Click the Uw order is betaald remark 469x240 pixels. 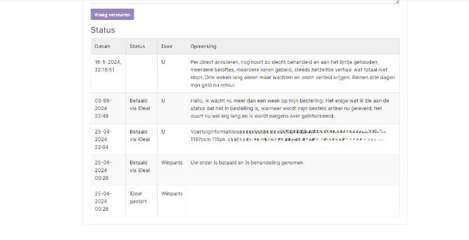point(247,162)
